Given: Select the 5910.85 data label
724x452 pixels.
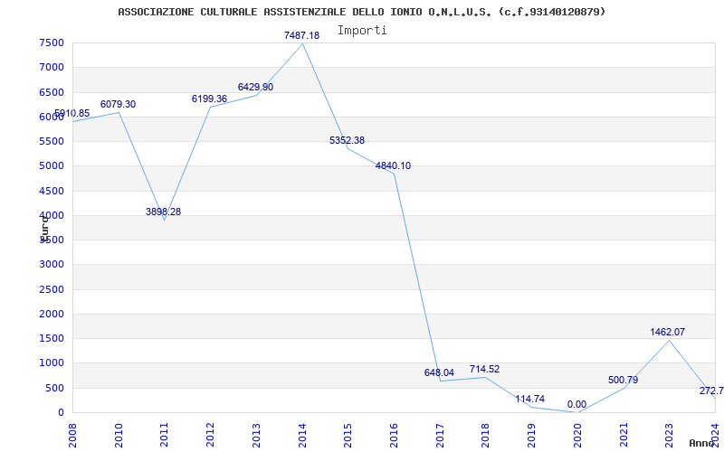Looking at the screenshot, I should 72,114.
